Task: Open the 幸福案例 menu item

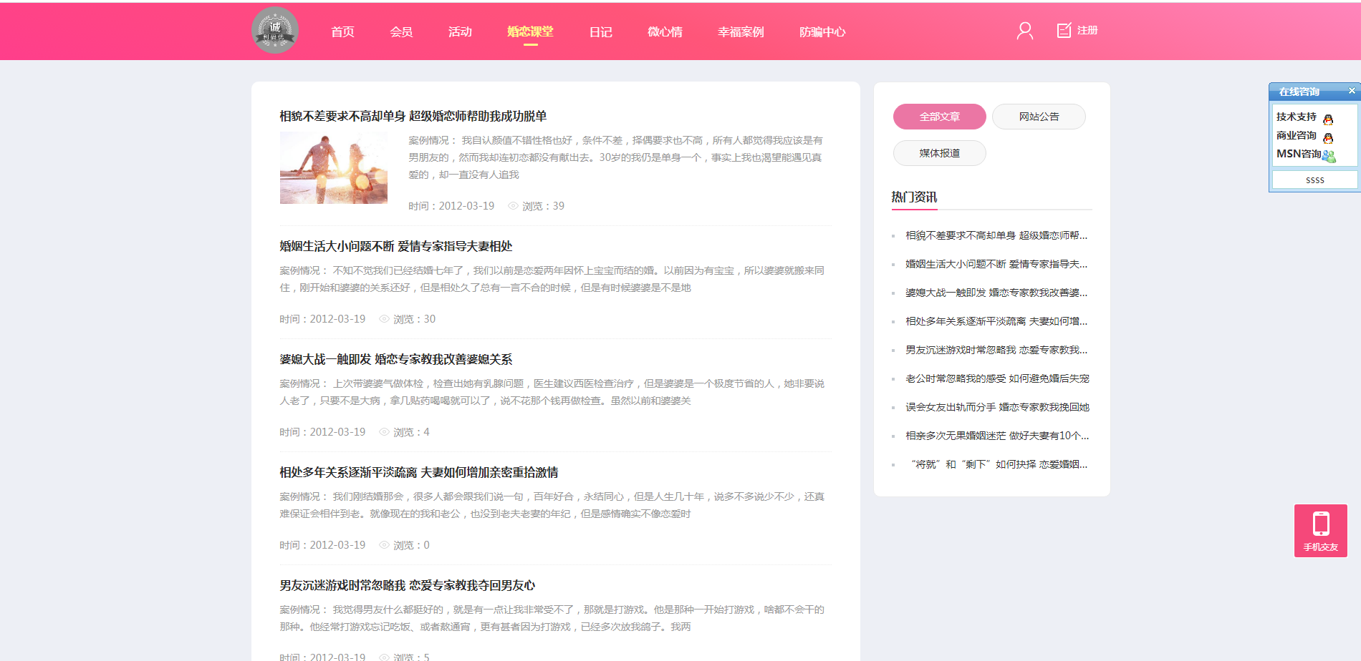Action: 741,31
